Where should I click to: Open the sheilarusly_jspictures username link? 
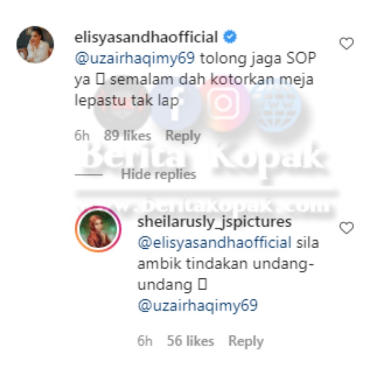coord(214,222)
